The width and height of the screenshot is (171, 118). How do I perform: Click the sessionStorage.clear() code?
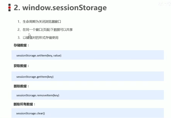(30, 113)
